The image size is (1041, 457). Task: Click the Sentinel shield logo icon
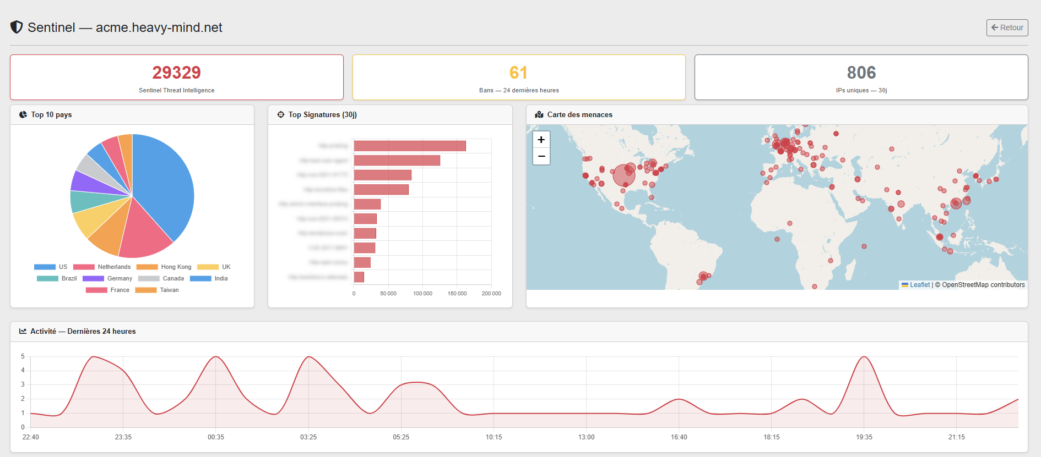17,27
